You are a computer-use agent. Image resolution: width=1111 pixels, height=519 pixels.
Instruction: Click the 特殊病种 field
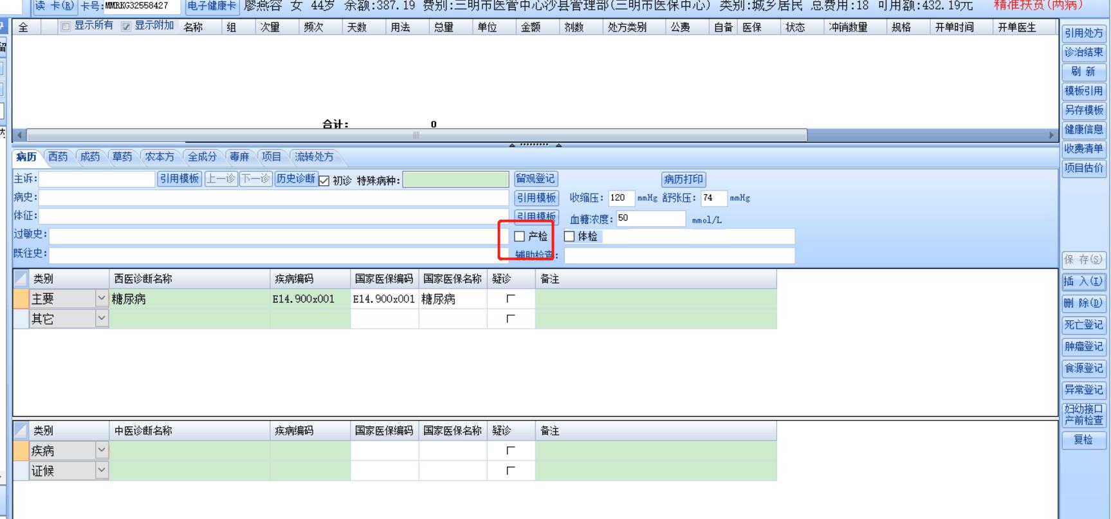[456, 179]
